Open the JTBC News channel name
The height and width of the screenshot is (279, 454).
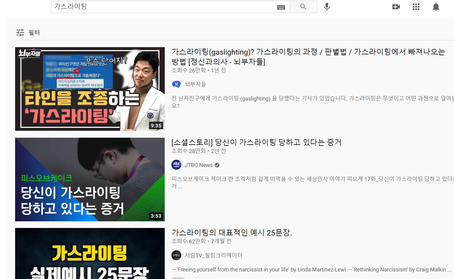tap(199, 165)
